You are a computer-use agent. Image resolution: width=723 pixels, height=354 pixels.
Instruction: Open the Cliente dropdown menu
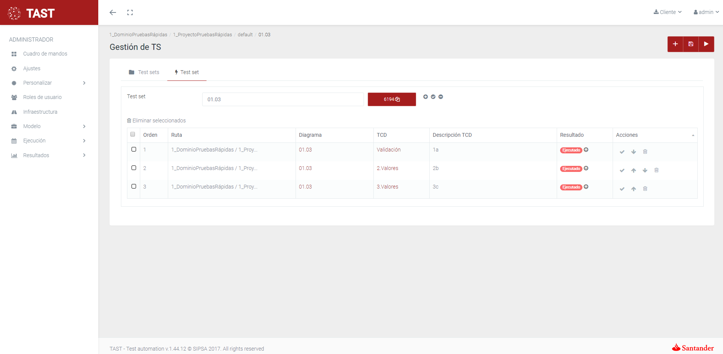(x=667, y=12)
